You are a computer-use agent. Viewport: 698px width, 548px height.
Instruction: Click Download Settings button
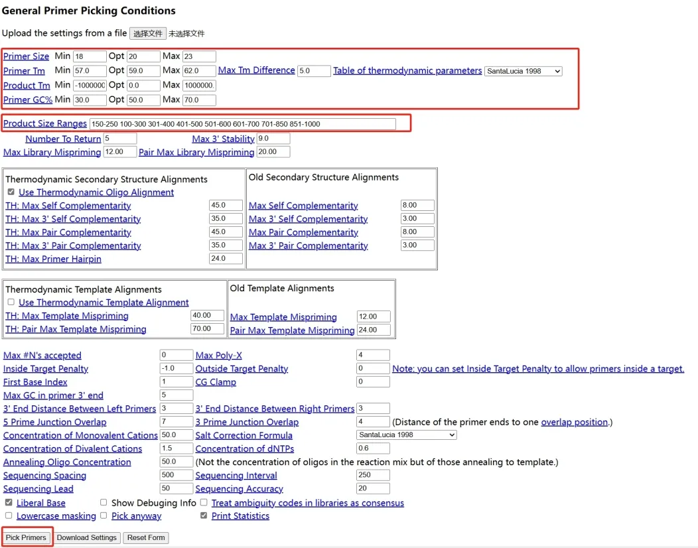(87, 537)
